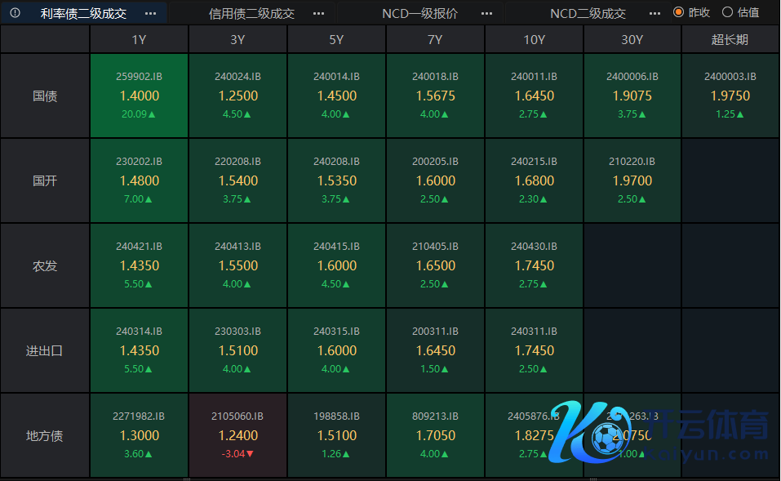Click the info icon beside 利率债二级成交
This screenshot has height=481, width=781.
pos(15,13)
